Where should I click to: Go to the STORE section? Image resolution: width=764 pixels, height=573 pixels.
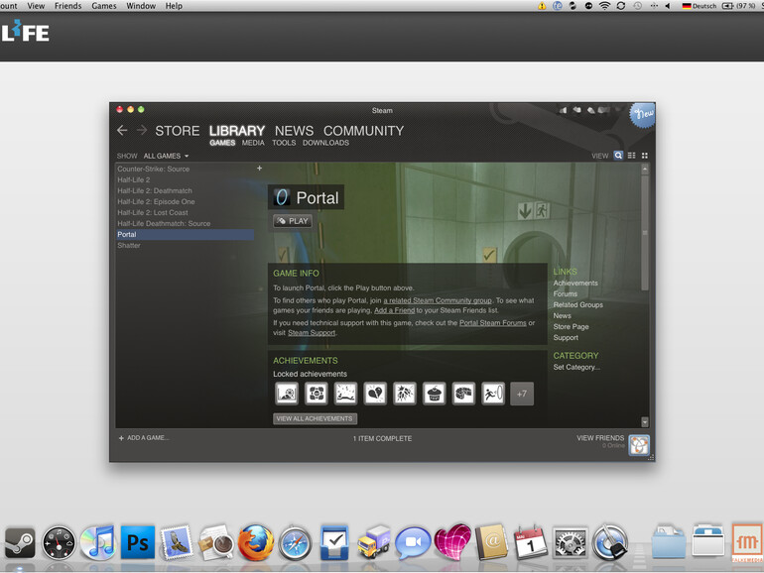(x=178, y=131)
